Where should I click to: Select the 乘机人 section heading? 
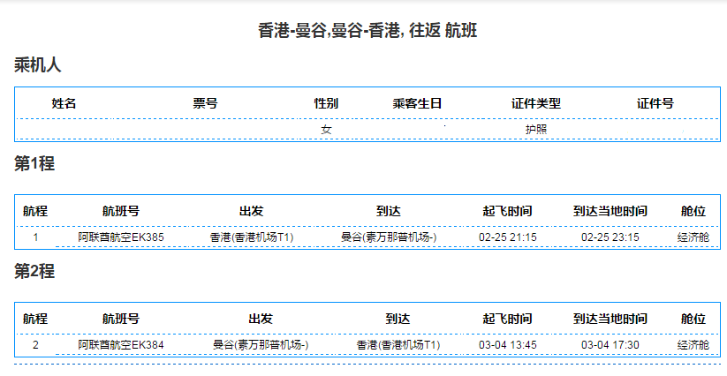pos(38,64)
